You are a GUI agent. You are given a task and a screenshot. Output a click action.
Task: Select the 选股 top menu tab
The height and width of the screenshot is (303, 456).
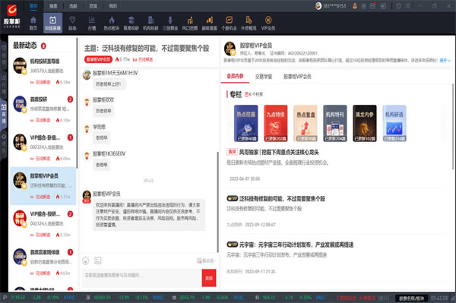(73, 6)
